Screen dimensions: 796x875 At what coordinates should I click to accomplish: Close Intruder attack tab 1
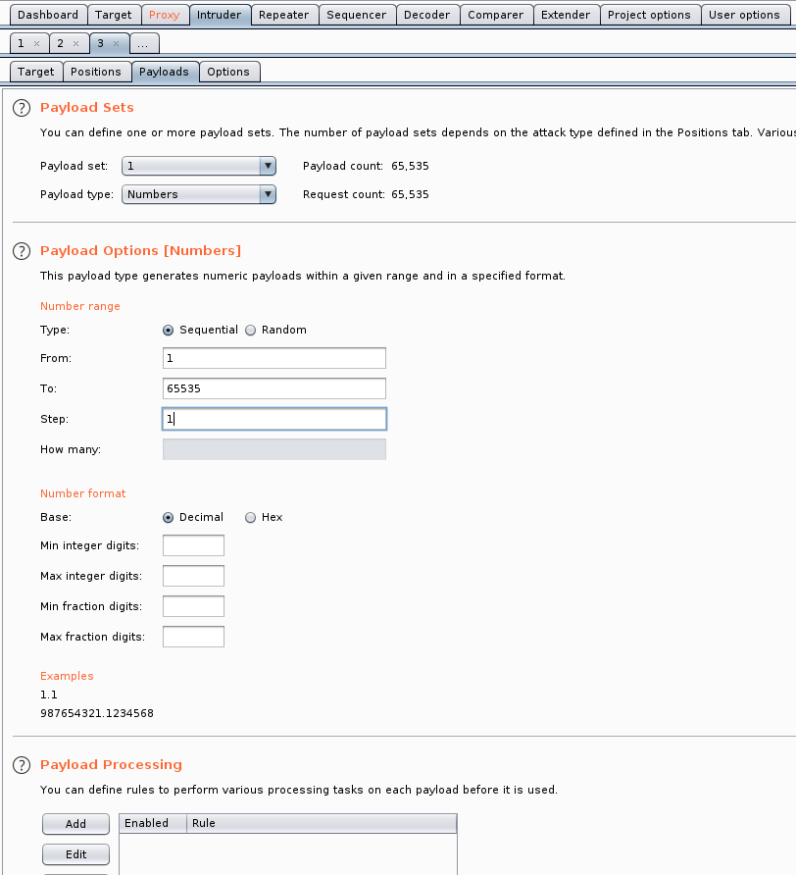pyautogui.click(x=36, y=44)
